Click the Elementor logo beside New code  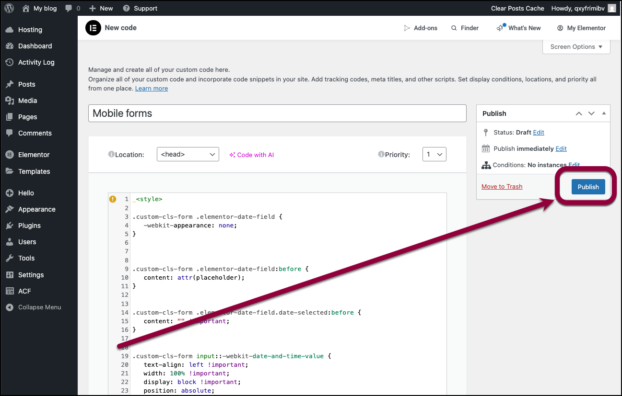(93, 28)
